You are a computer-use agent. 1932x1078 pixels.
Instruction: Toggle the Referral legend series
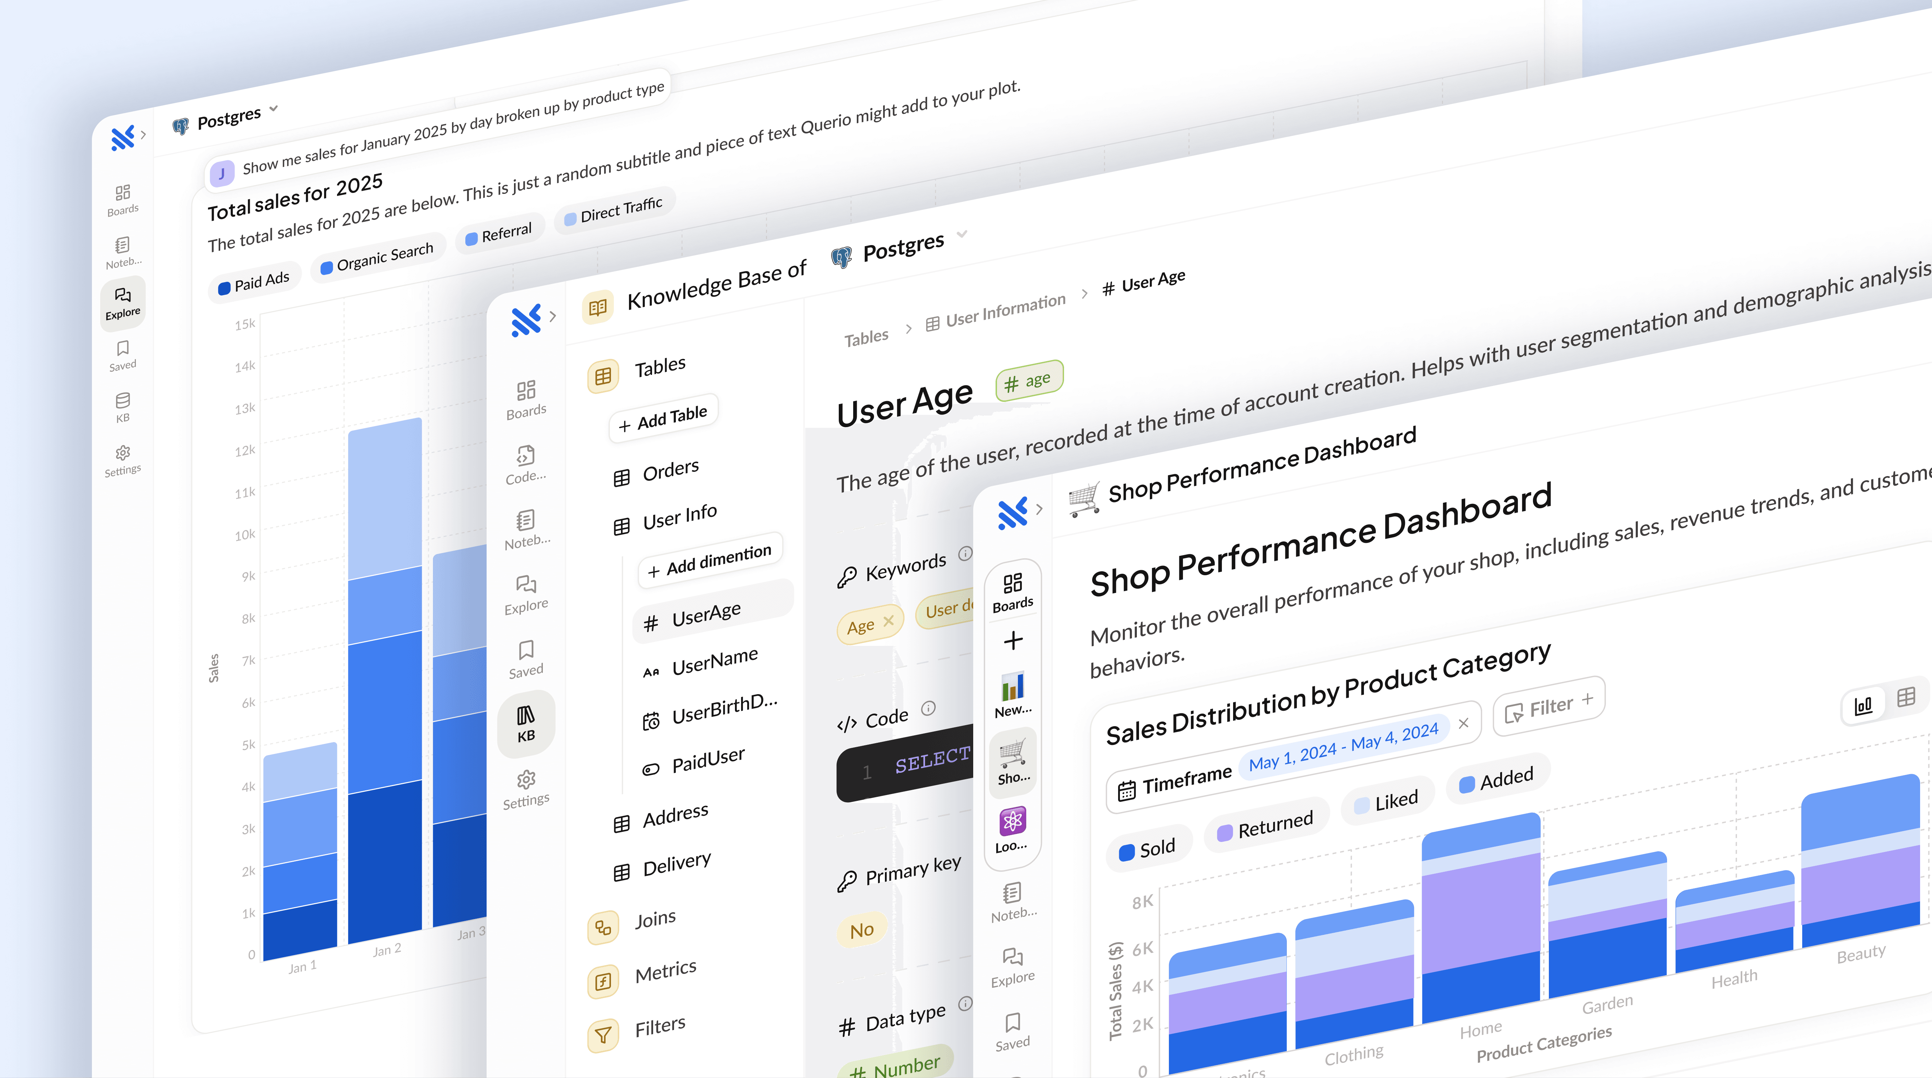click(500, 233)
